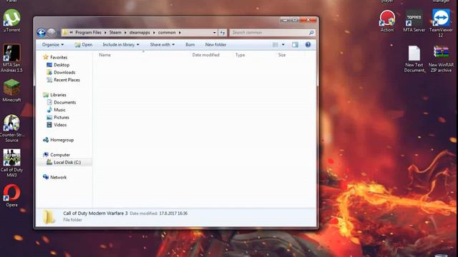The width and height of the screenshot is (458, 257).
Task: Select the Opera browser desktop icon
Action: point(11,196)
